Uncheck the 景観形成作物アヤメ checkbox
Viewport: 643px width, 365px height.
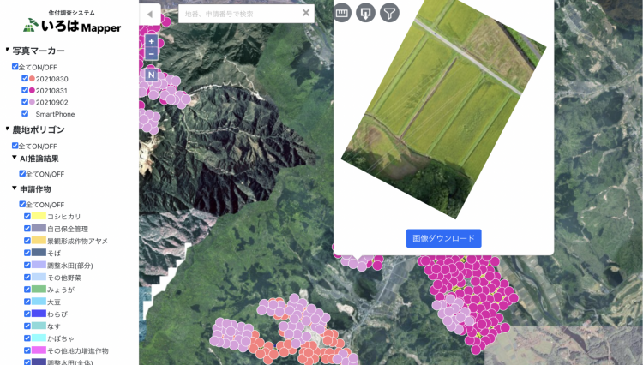tap(27, 241)
